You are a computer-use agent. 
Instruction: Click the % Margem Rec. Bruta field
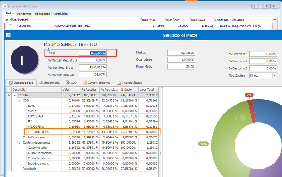pyautogui.click(x=93, y=60)
